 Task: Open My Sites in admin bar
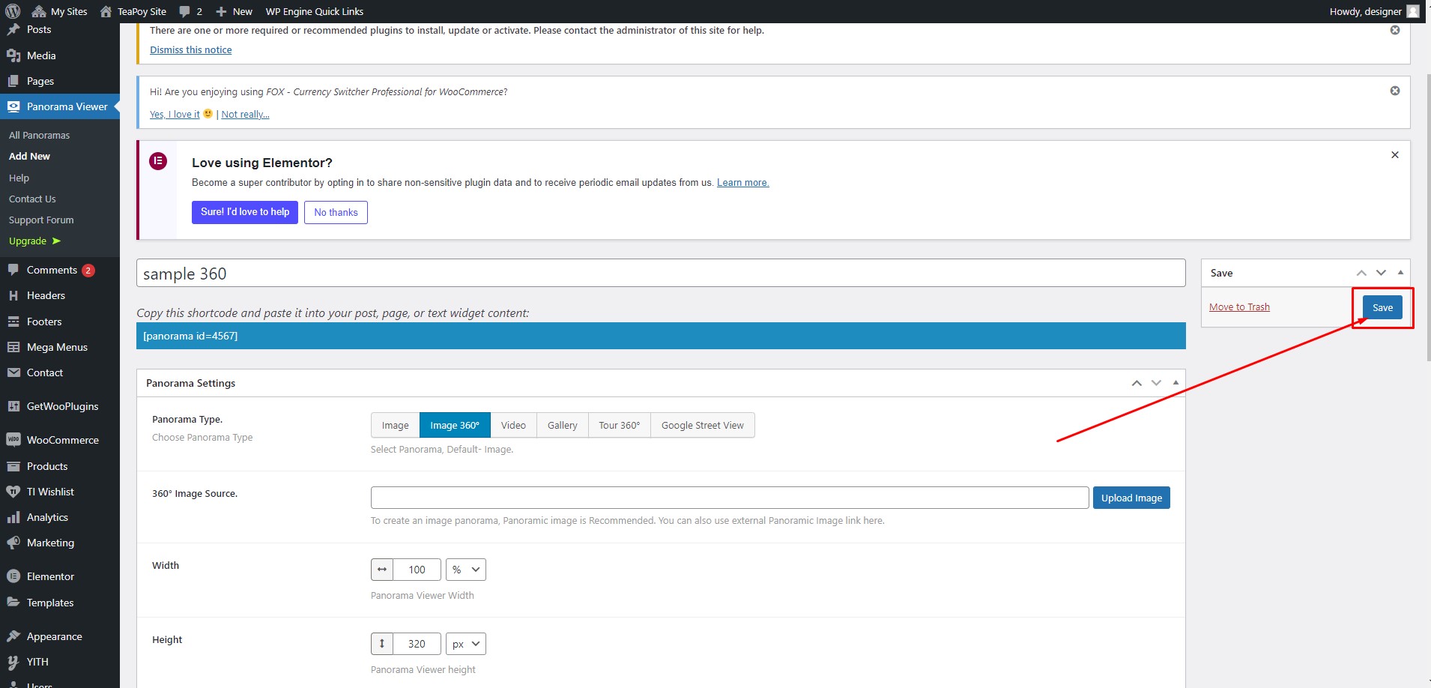tap(60, 11)
